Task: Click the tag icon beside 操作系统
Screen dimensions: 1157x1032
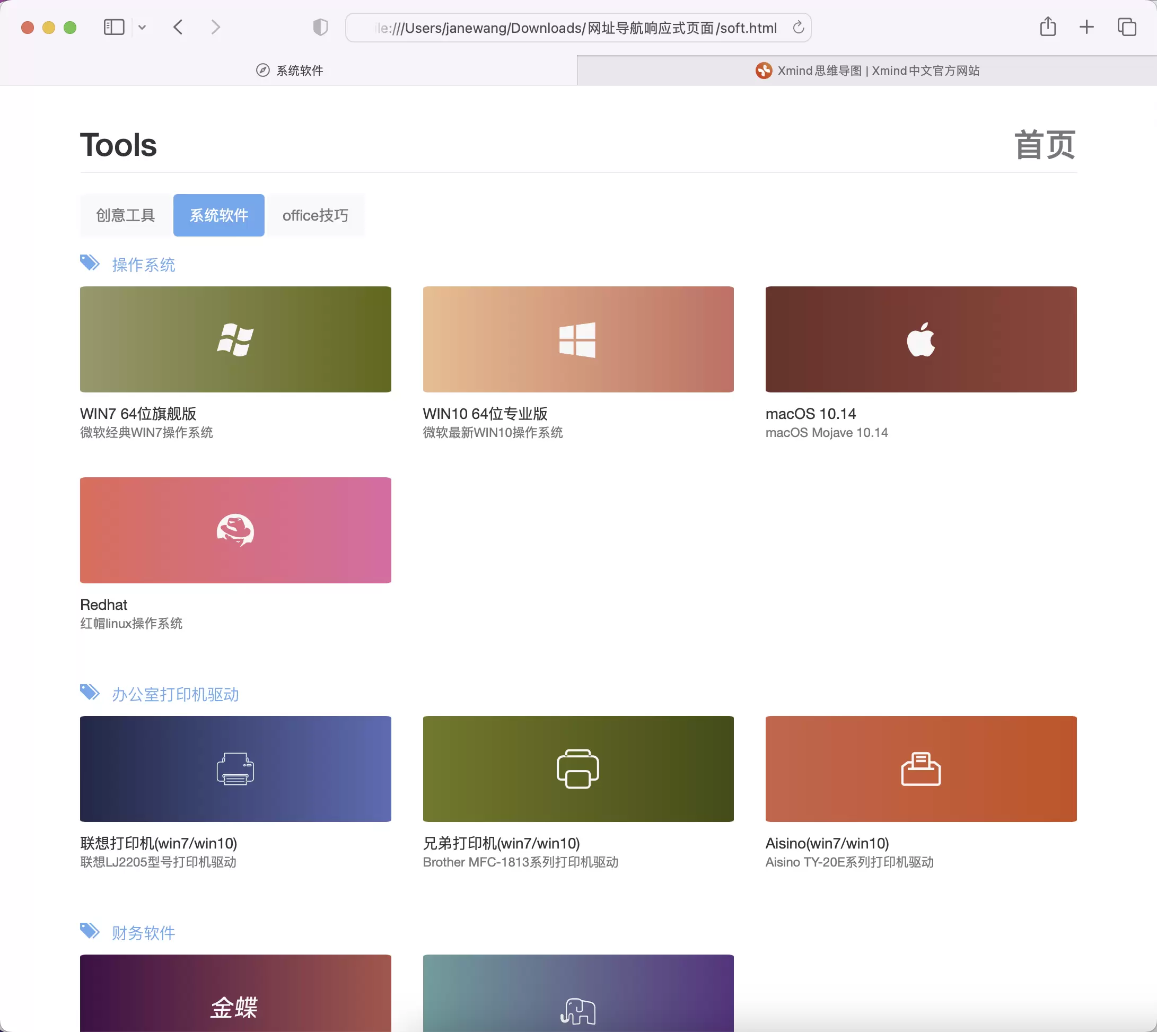Action: pyautogui.click(x=90, y=263)
